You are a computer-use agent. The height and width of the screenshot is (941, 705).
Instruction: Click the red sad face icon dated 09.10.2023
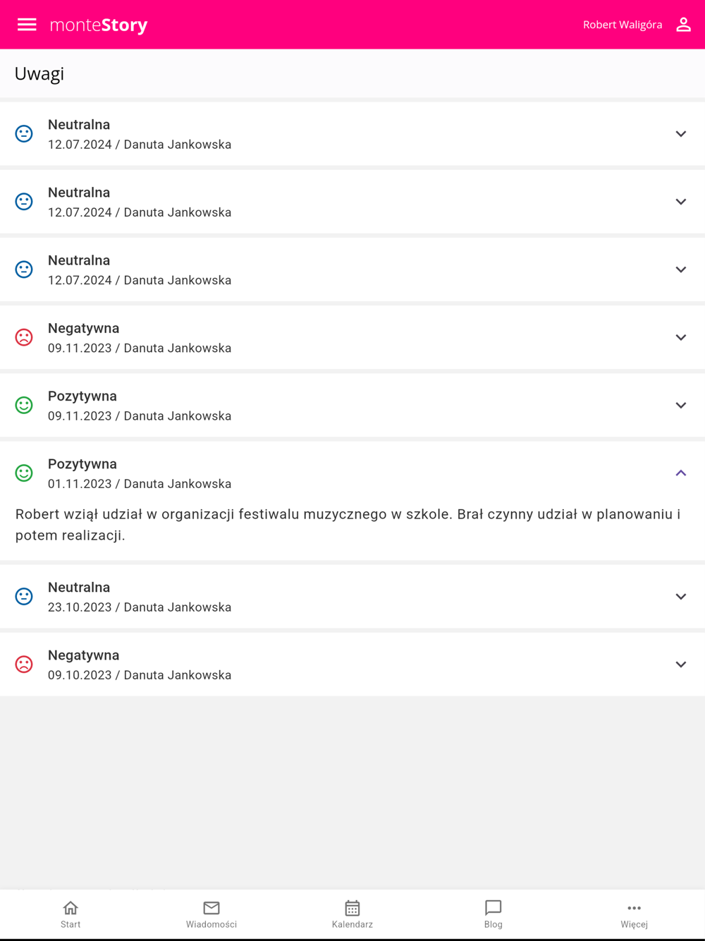[24, 664]
